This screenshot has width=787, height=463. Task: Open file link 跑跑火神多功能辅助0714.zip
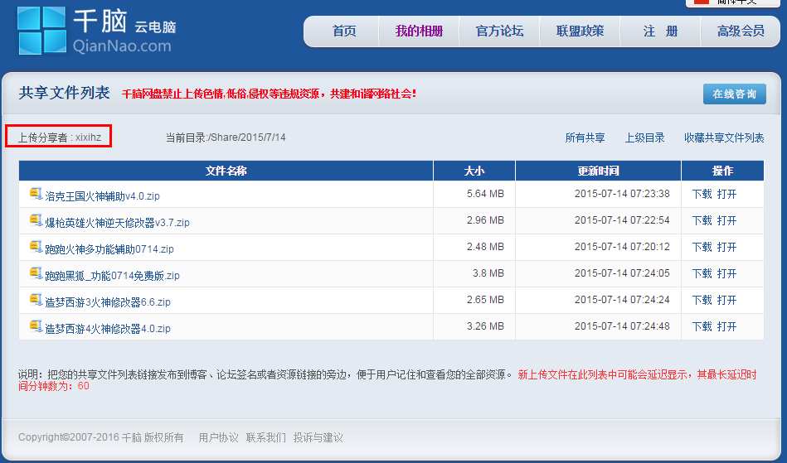[109, 249]
